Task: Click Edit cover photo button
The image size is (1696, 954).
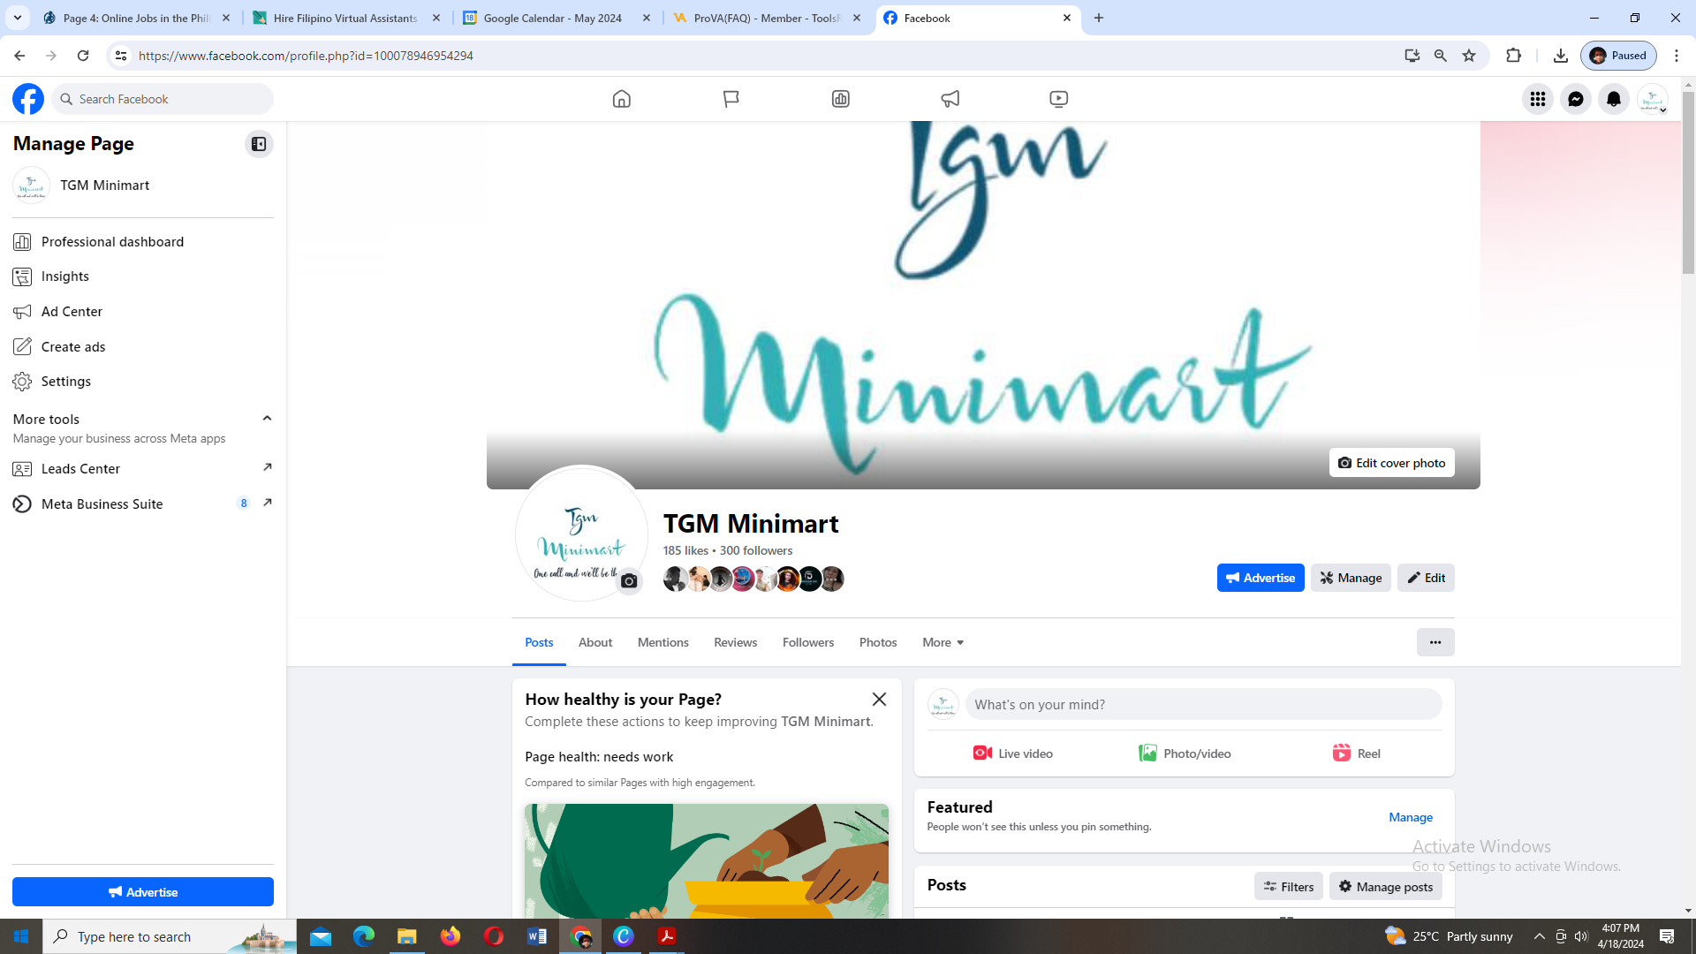Action: 1391,463
